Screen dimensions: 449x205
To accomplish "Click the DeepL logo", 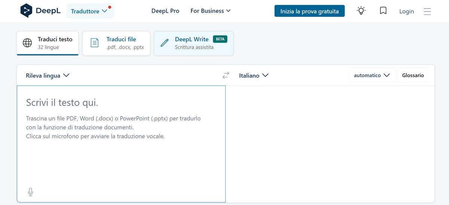I will pyautogui.click(x=41, y=11).
